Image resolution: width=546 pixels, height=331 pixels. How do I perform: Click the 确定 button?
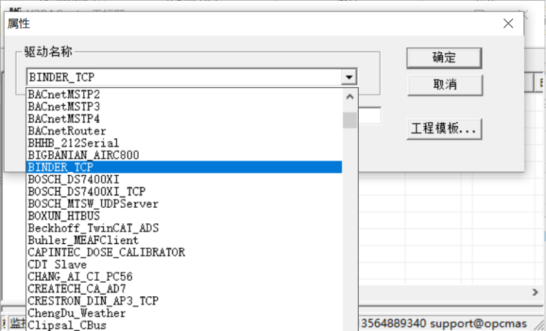coord(444,58)
